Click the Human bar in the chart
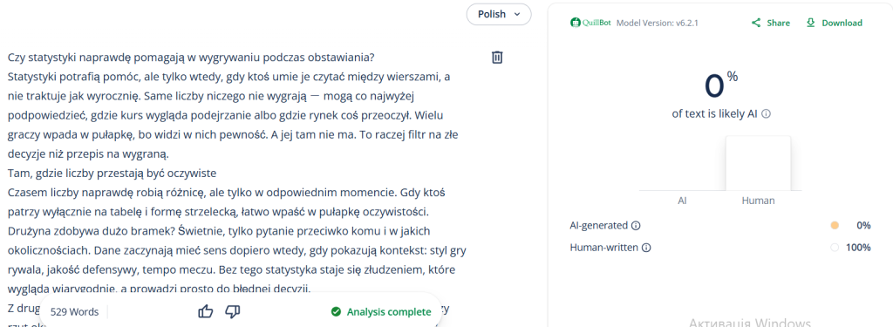Image resolution: width=893 pixels, height=327 pixels. coord(758,163)
